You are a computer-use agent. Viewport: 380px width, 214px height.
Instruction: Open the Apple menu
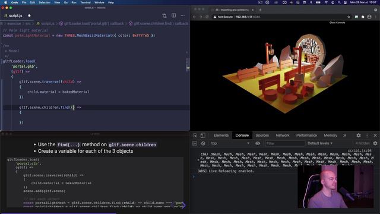[x=5, y=2]
